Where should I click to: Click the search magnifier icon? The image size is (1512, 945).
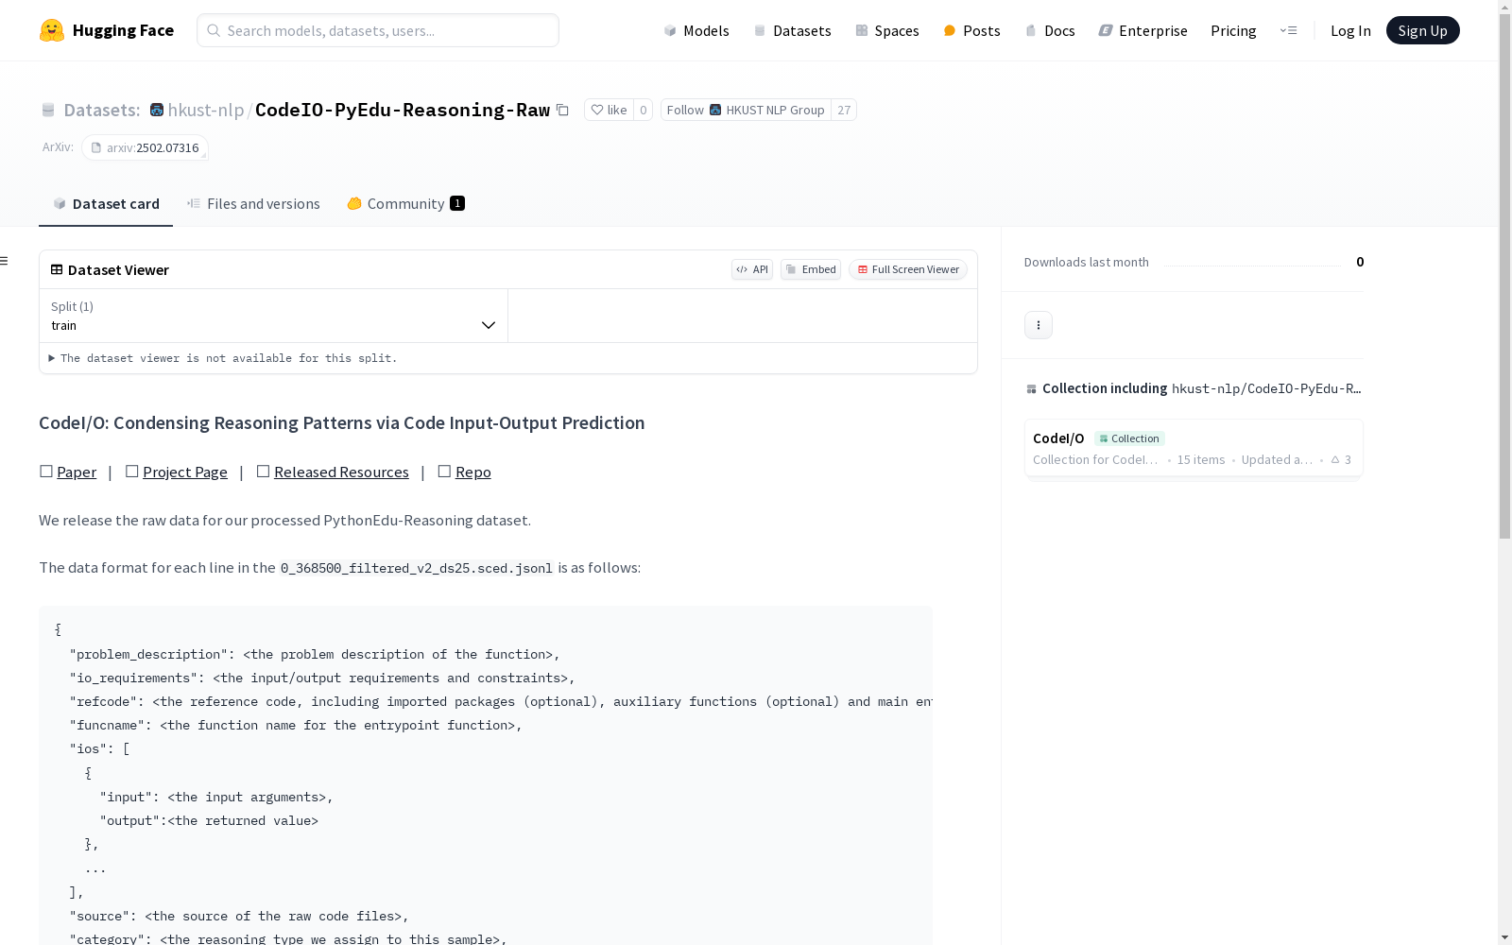click(x=214, y=30)
